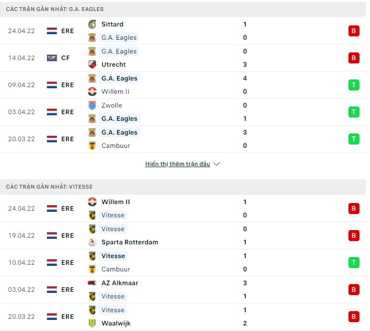Click the green T badge for Vitesse–Cambuur match

(353, 263)
